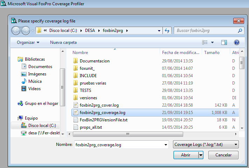This screenshot has height=168, width=249.
Task: Select Disco local (C:) in address path
Action: coord(63,31)
